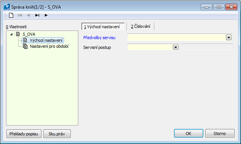Click the Překlady popisu button
Viewport: 241px width, 144px height.
[x=24, y=134]
